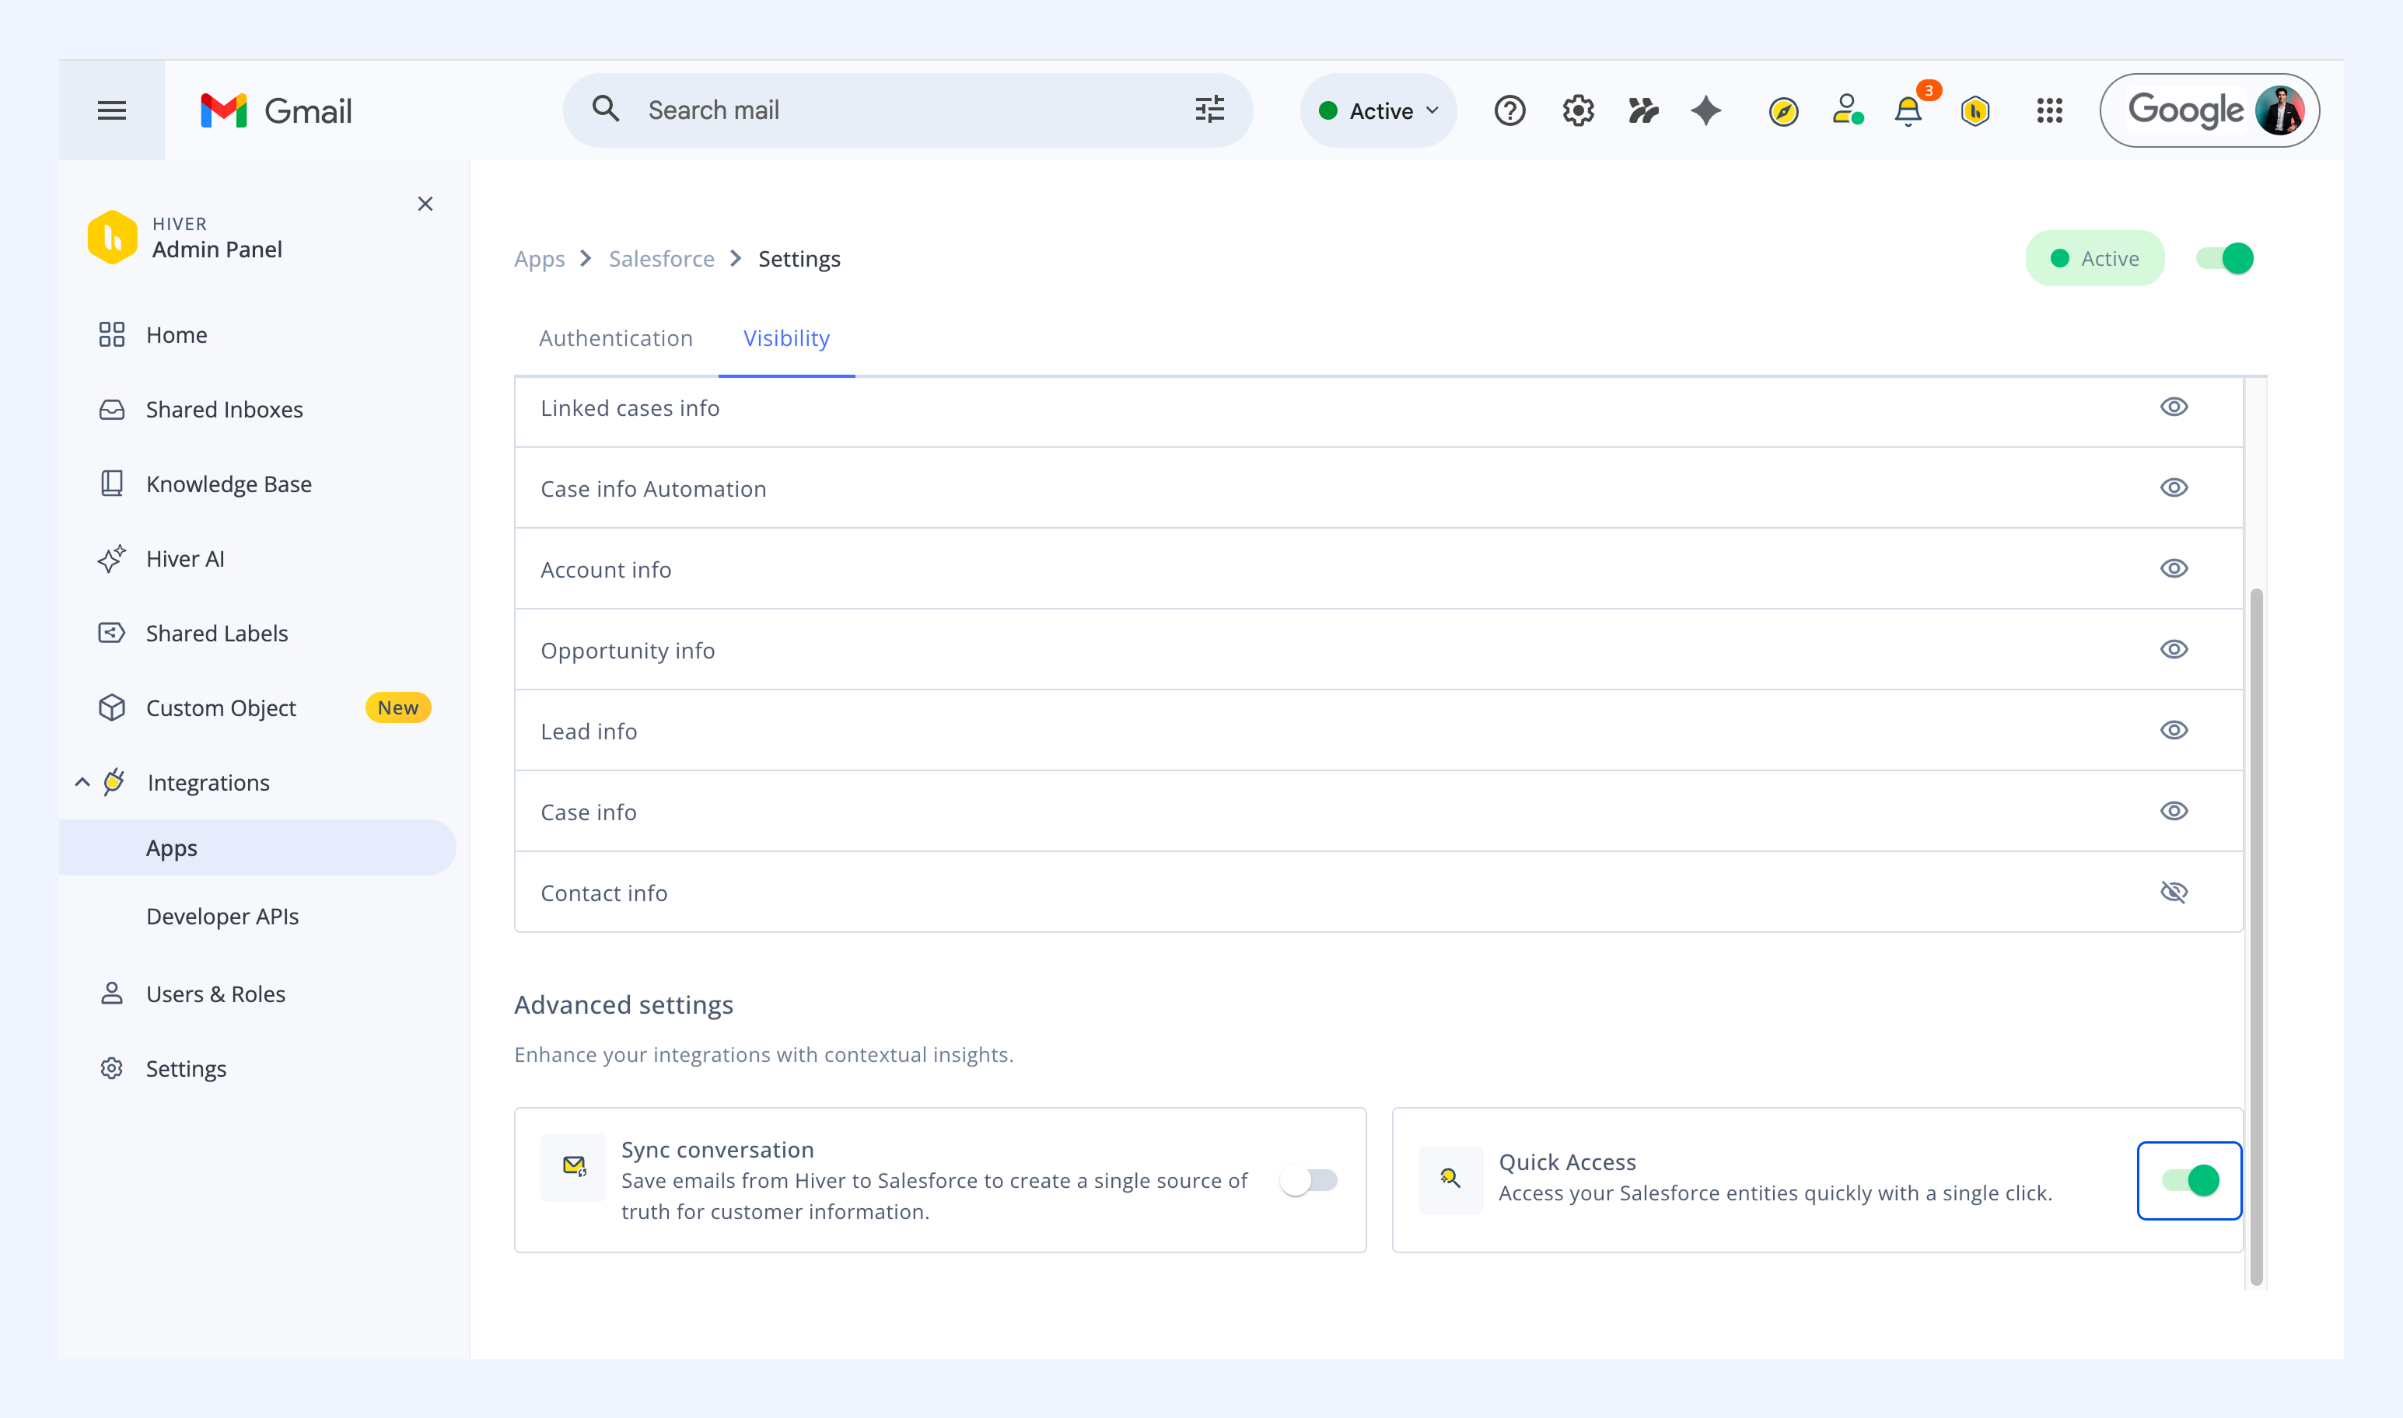Viewport: 2403px width, 1418px height.
Task: Go to Apps breadcrumb link
Action: (x=539, y=259)
